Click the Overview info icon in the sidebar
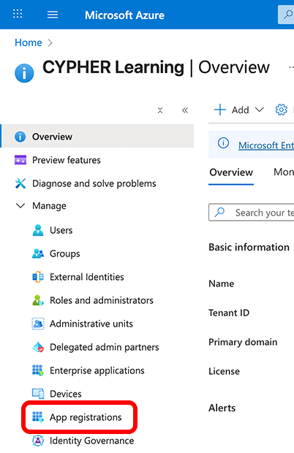 20,137
